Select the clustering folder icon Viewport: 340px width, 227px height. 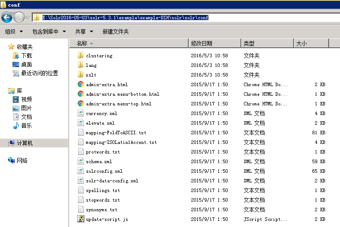(80, 56)
